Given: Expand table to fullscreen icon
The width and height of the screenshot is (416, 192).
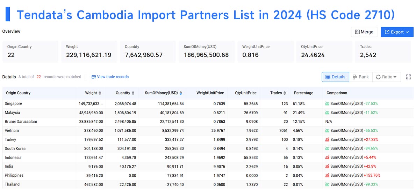Looking at the screenshot, I should click(409, 77).
